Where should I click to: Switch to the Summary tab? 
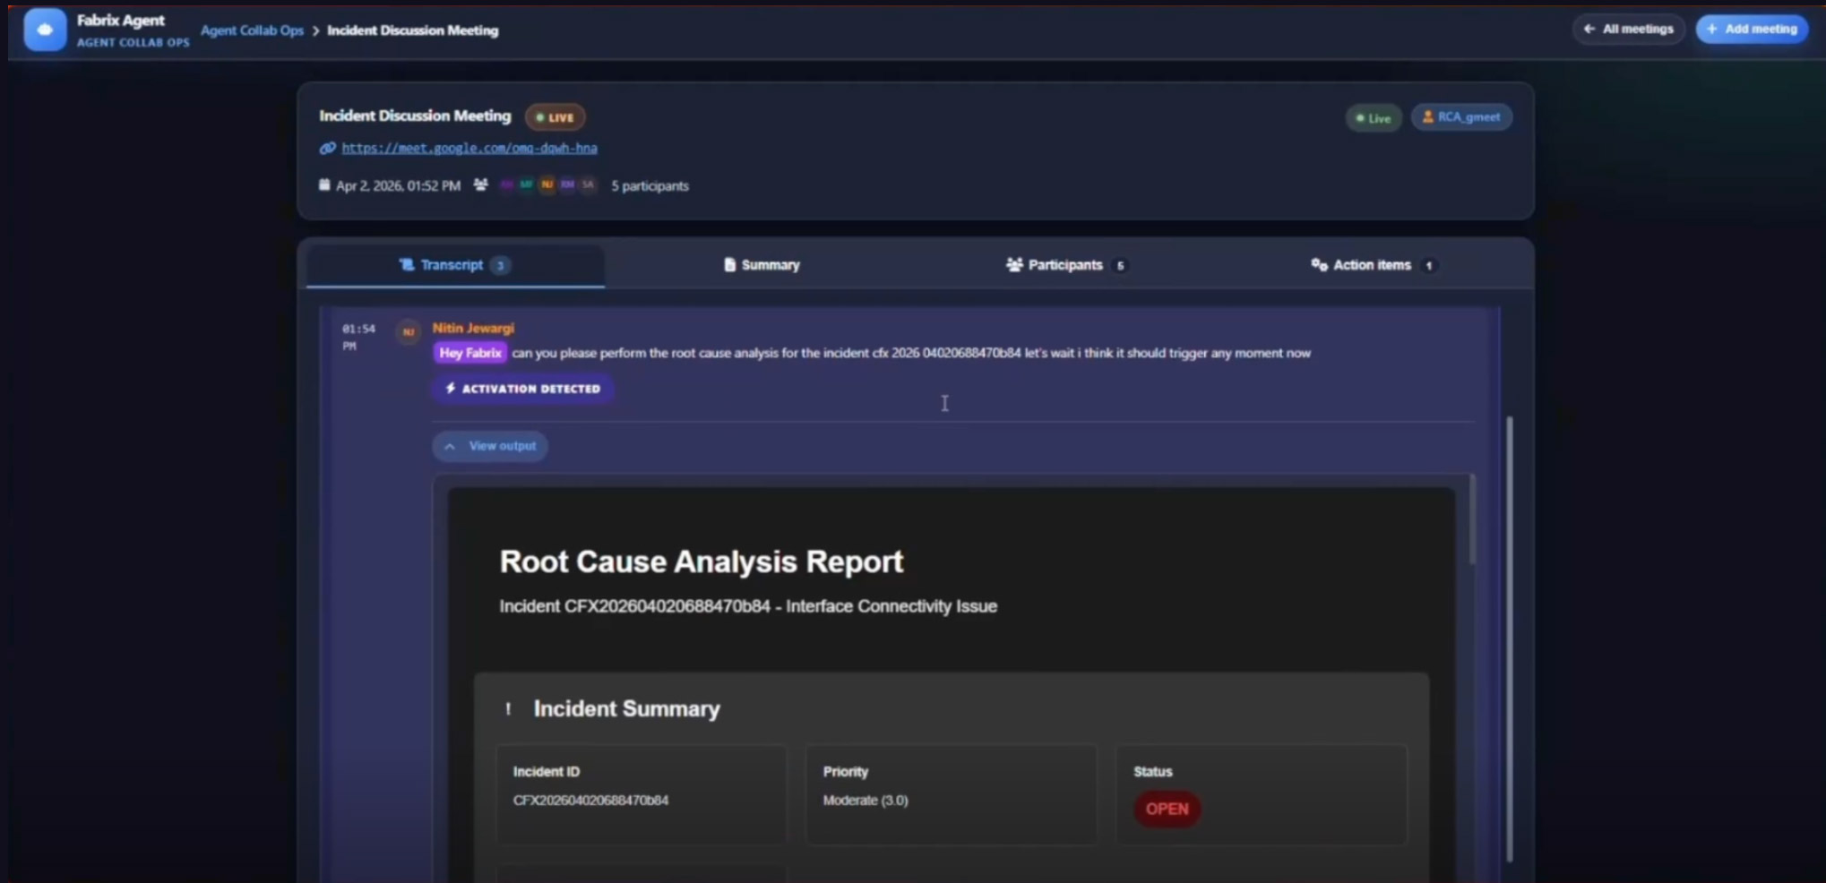coord(762,265)
